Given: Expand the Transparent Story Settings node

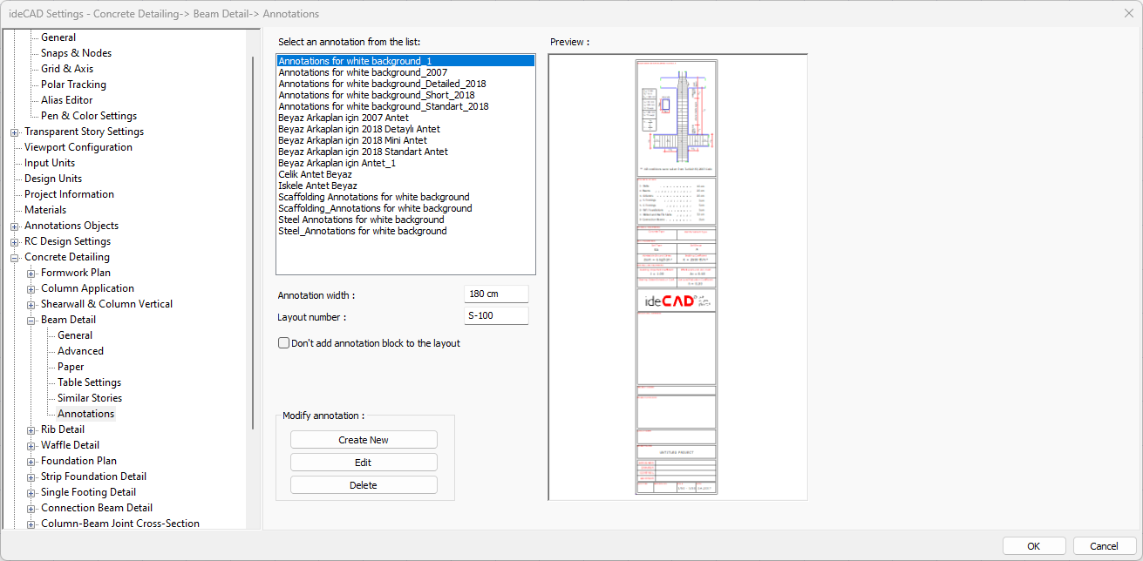Looking at the screenshot, I should 15,132.
